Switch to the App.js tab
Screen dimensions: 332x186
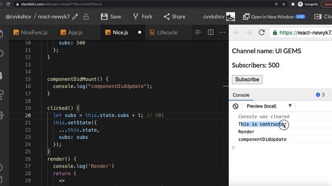point(72,33)
